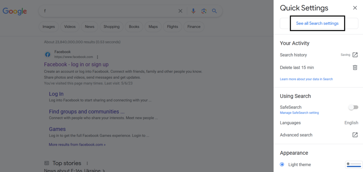Start voice search with microphone icon

click(193, 11)
